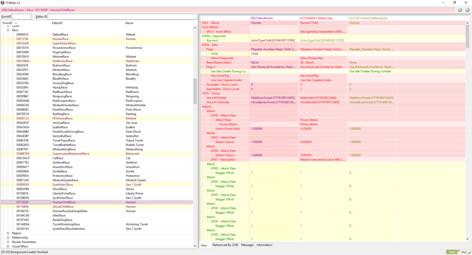Click into the FormID search field
Screen dimensions: 472x255
coord(21,16)
